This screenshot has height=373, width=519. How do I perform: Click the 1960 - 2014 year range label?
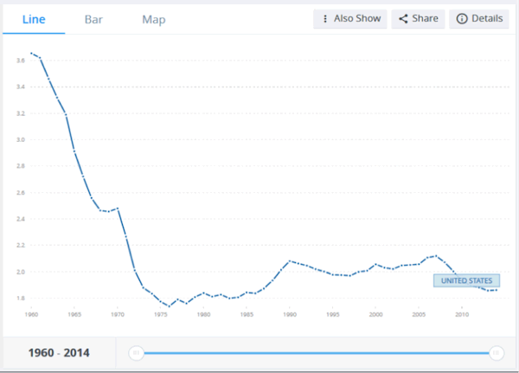(x=57, y=352)
